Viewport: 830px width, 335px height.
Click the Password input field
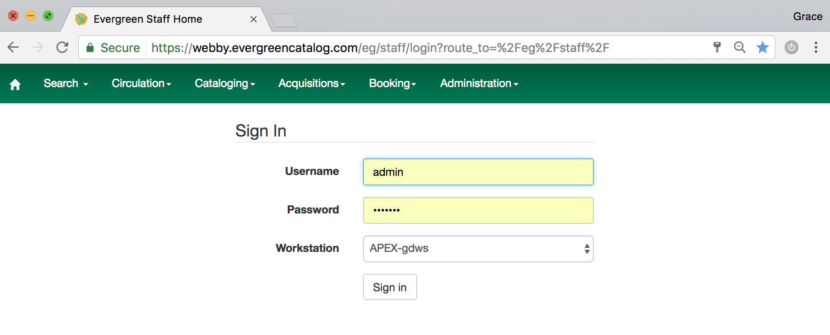(x=478, y=210)
